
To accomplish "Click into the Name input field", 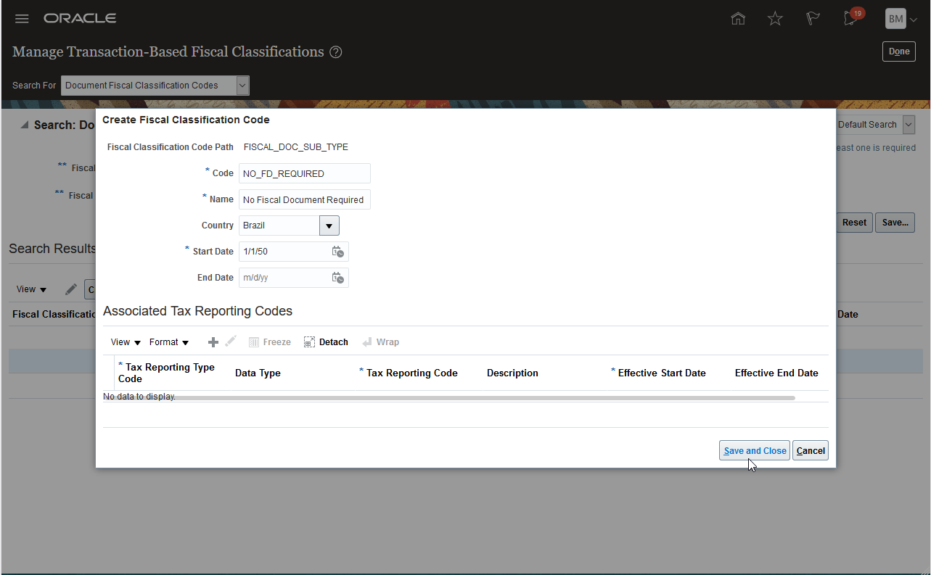I will pos(304,199).
